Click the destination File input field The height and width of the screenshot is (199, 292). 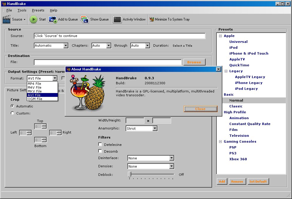coord(108,62)
